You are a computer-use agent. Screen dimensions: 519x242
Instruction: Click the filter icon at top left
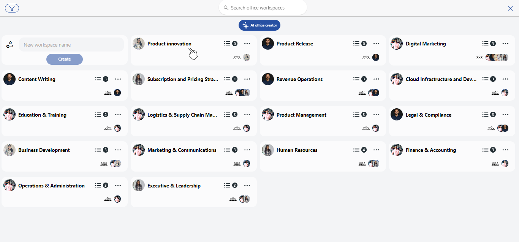(x=12, y=8)
